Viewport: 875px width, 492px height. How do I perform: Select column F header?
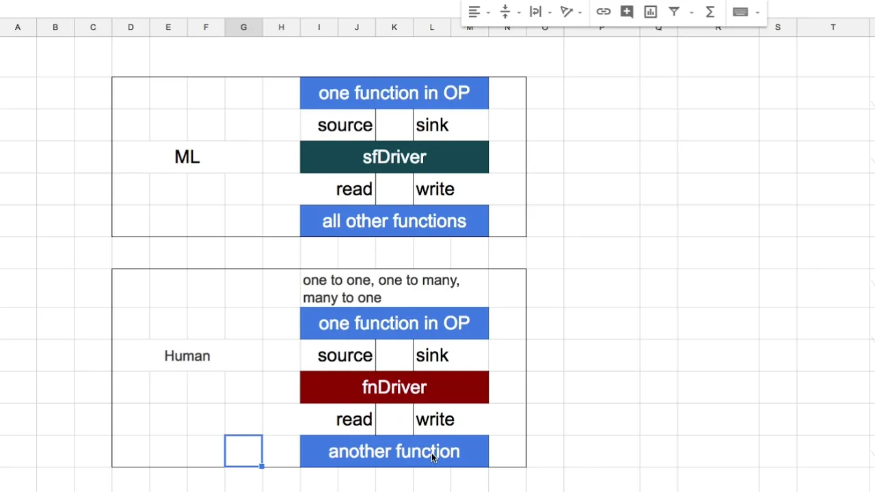pyautogui.click(x=206, y=27)
